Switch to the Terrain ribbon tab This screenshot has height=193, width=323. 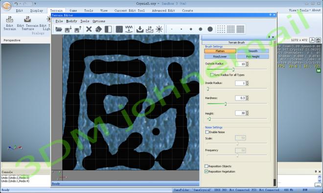coord(56,10)
